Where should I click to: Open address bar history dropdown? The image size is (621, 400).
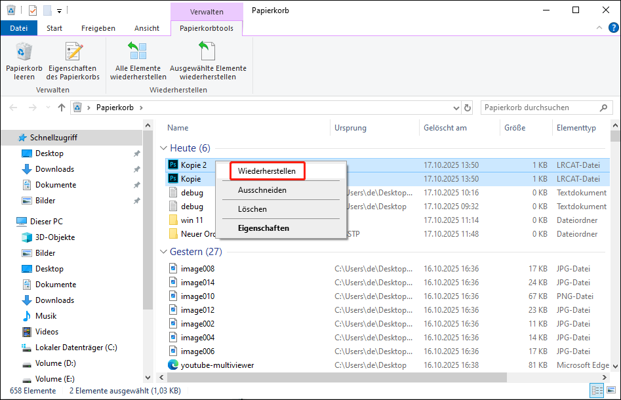[456, 108]
